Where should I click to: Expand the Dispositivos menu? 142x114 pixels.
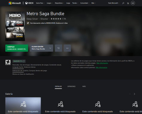click(59, 3)
